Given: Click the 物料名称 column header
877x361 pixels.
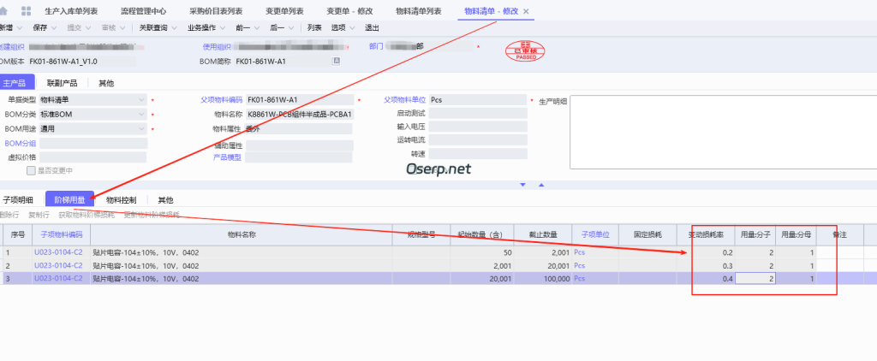Looking at the screenshot, I should (x=242, y=235).
